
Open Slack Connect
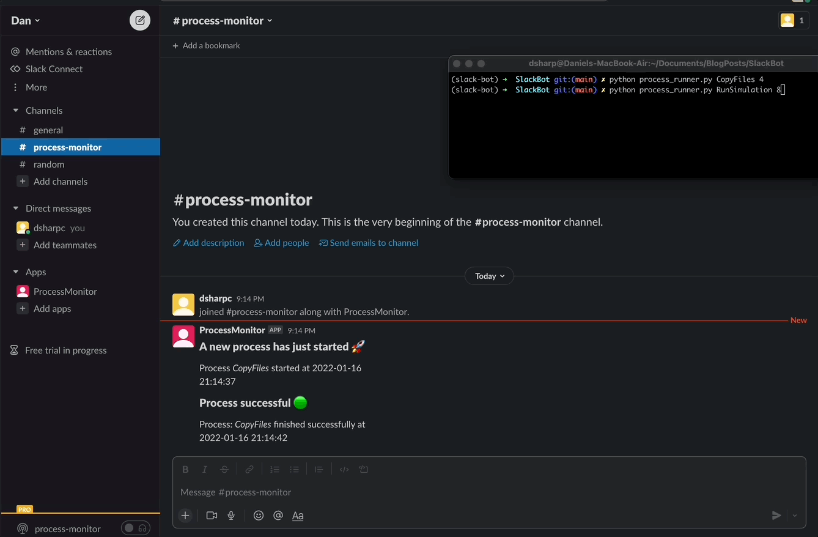(54, 69)
